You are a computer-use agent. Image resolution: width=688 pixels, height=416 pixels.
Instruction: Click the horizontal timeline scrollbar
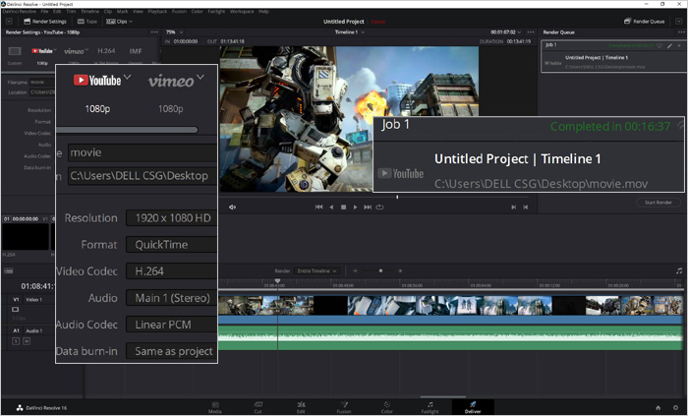pos(443,396)
